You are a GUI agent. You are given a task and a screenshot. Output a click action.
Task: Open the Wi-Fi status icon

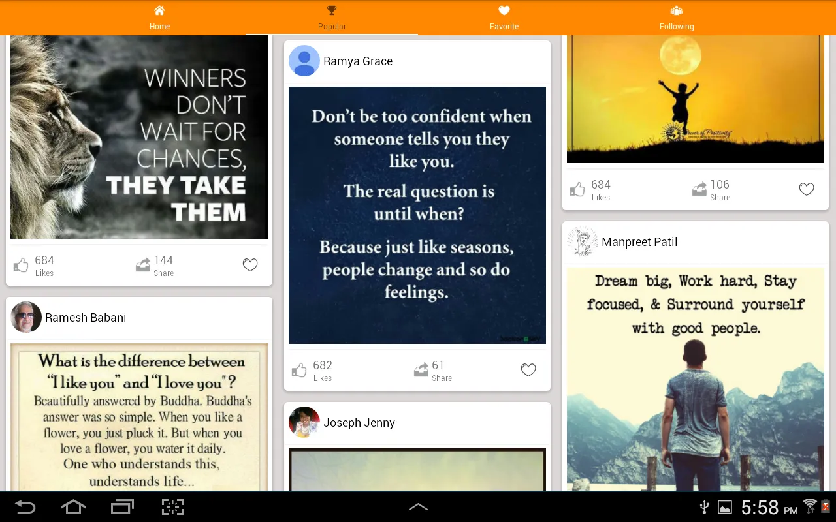pos(810,506)
